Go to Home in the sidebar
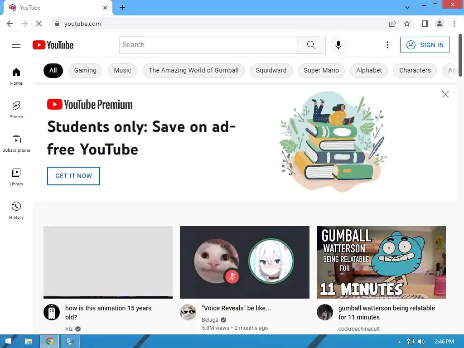The width and height of the screenshot is (464, 348). [x=16, y=76]
